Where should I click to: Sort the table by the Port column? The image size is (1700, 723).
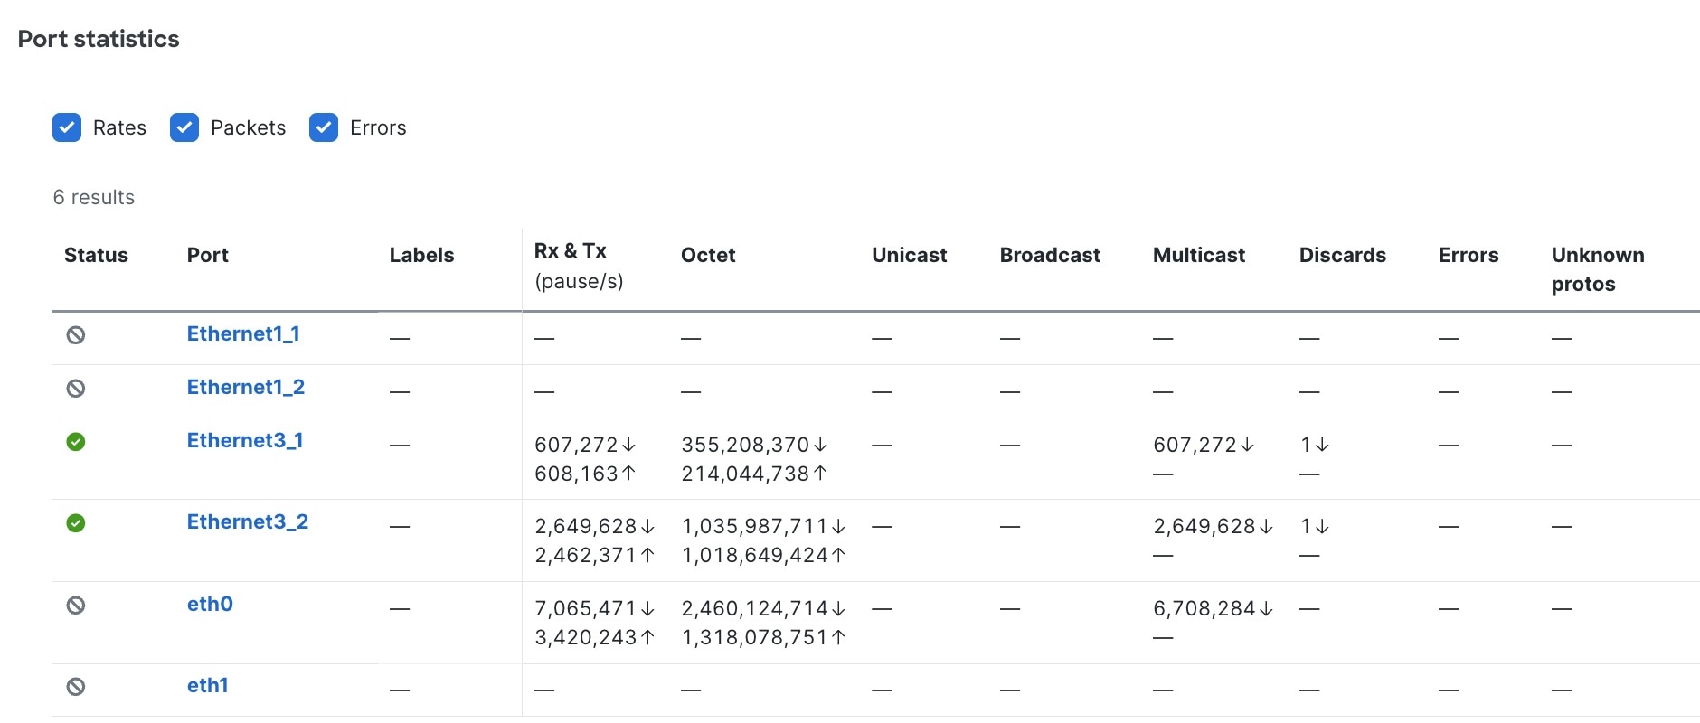[207, 255]
